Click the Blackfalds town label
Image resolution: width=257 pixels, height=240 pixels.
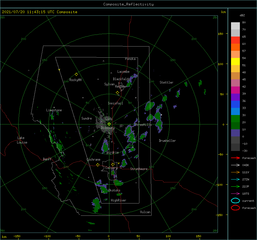pyautogui.click(x=121, y=79)
